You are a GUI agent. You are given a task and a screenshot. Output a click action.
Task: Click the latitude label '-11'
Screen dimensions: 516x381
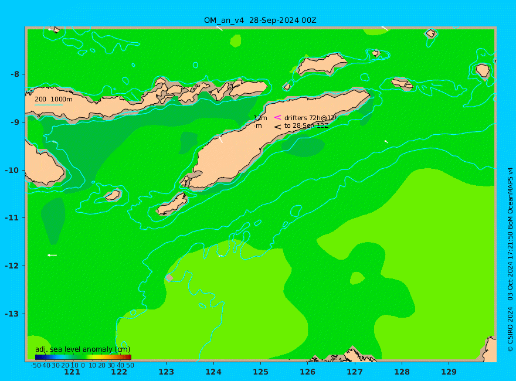click(12, 218)
